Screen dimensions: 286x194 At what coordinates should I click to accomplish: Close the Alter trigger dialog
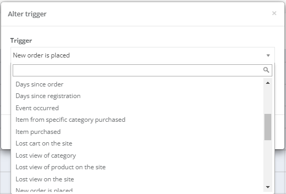point(274,13)
